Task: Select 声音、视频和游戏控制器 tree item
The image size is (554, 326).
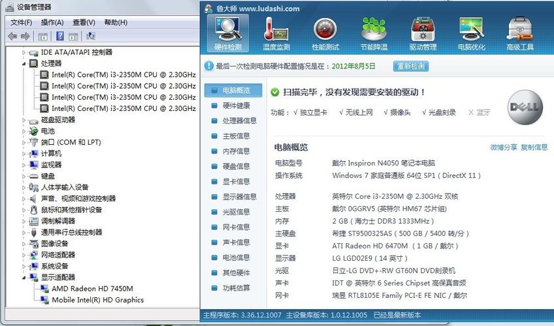Action: (78, 198)
